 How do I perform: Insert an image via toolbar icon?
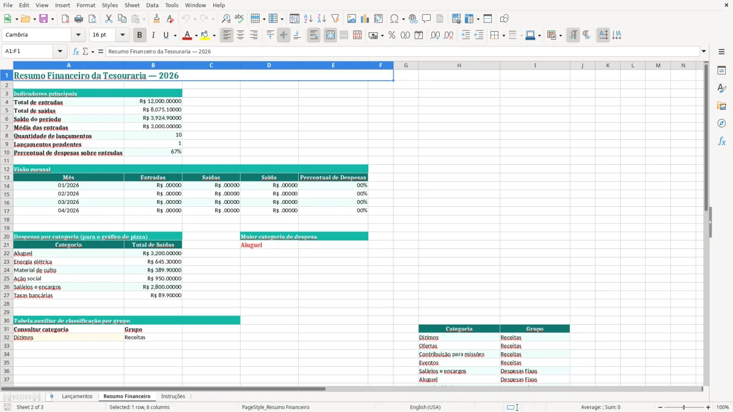[x=352, y=19]
